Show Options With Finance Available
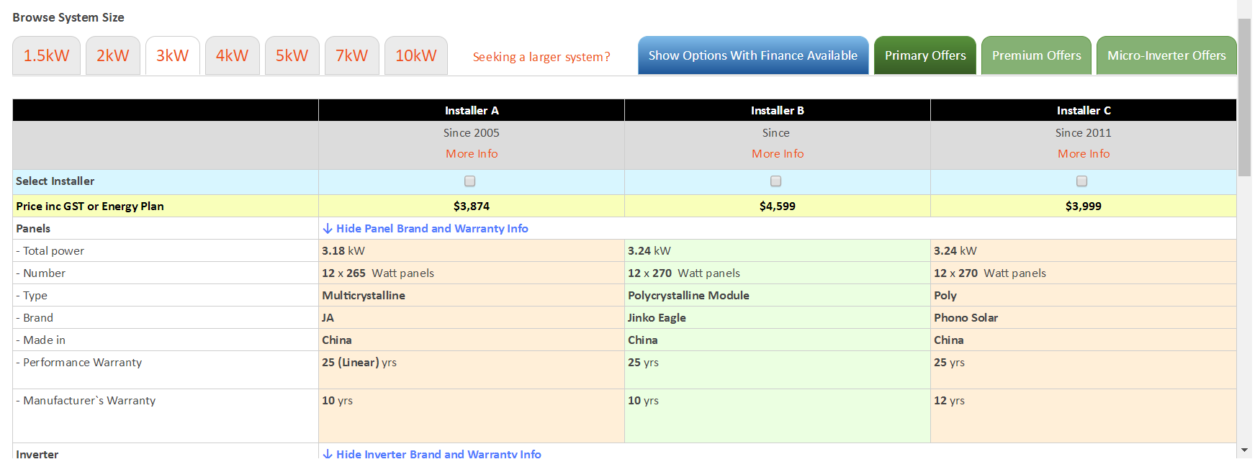 point(753,55)
